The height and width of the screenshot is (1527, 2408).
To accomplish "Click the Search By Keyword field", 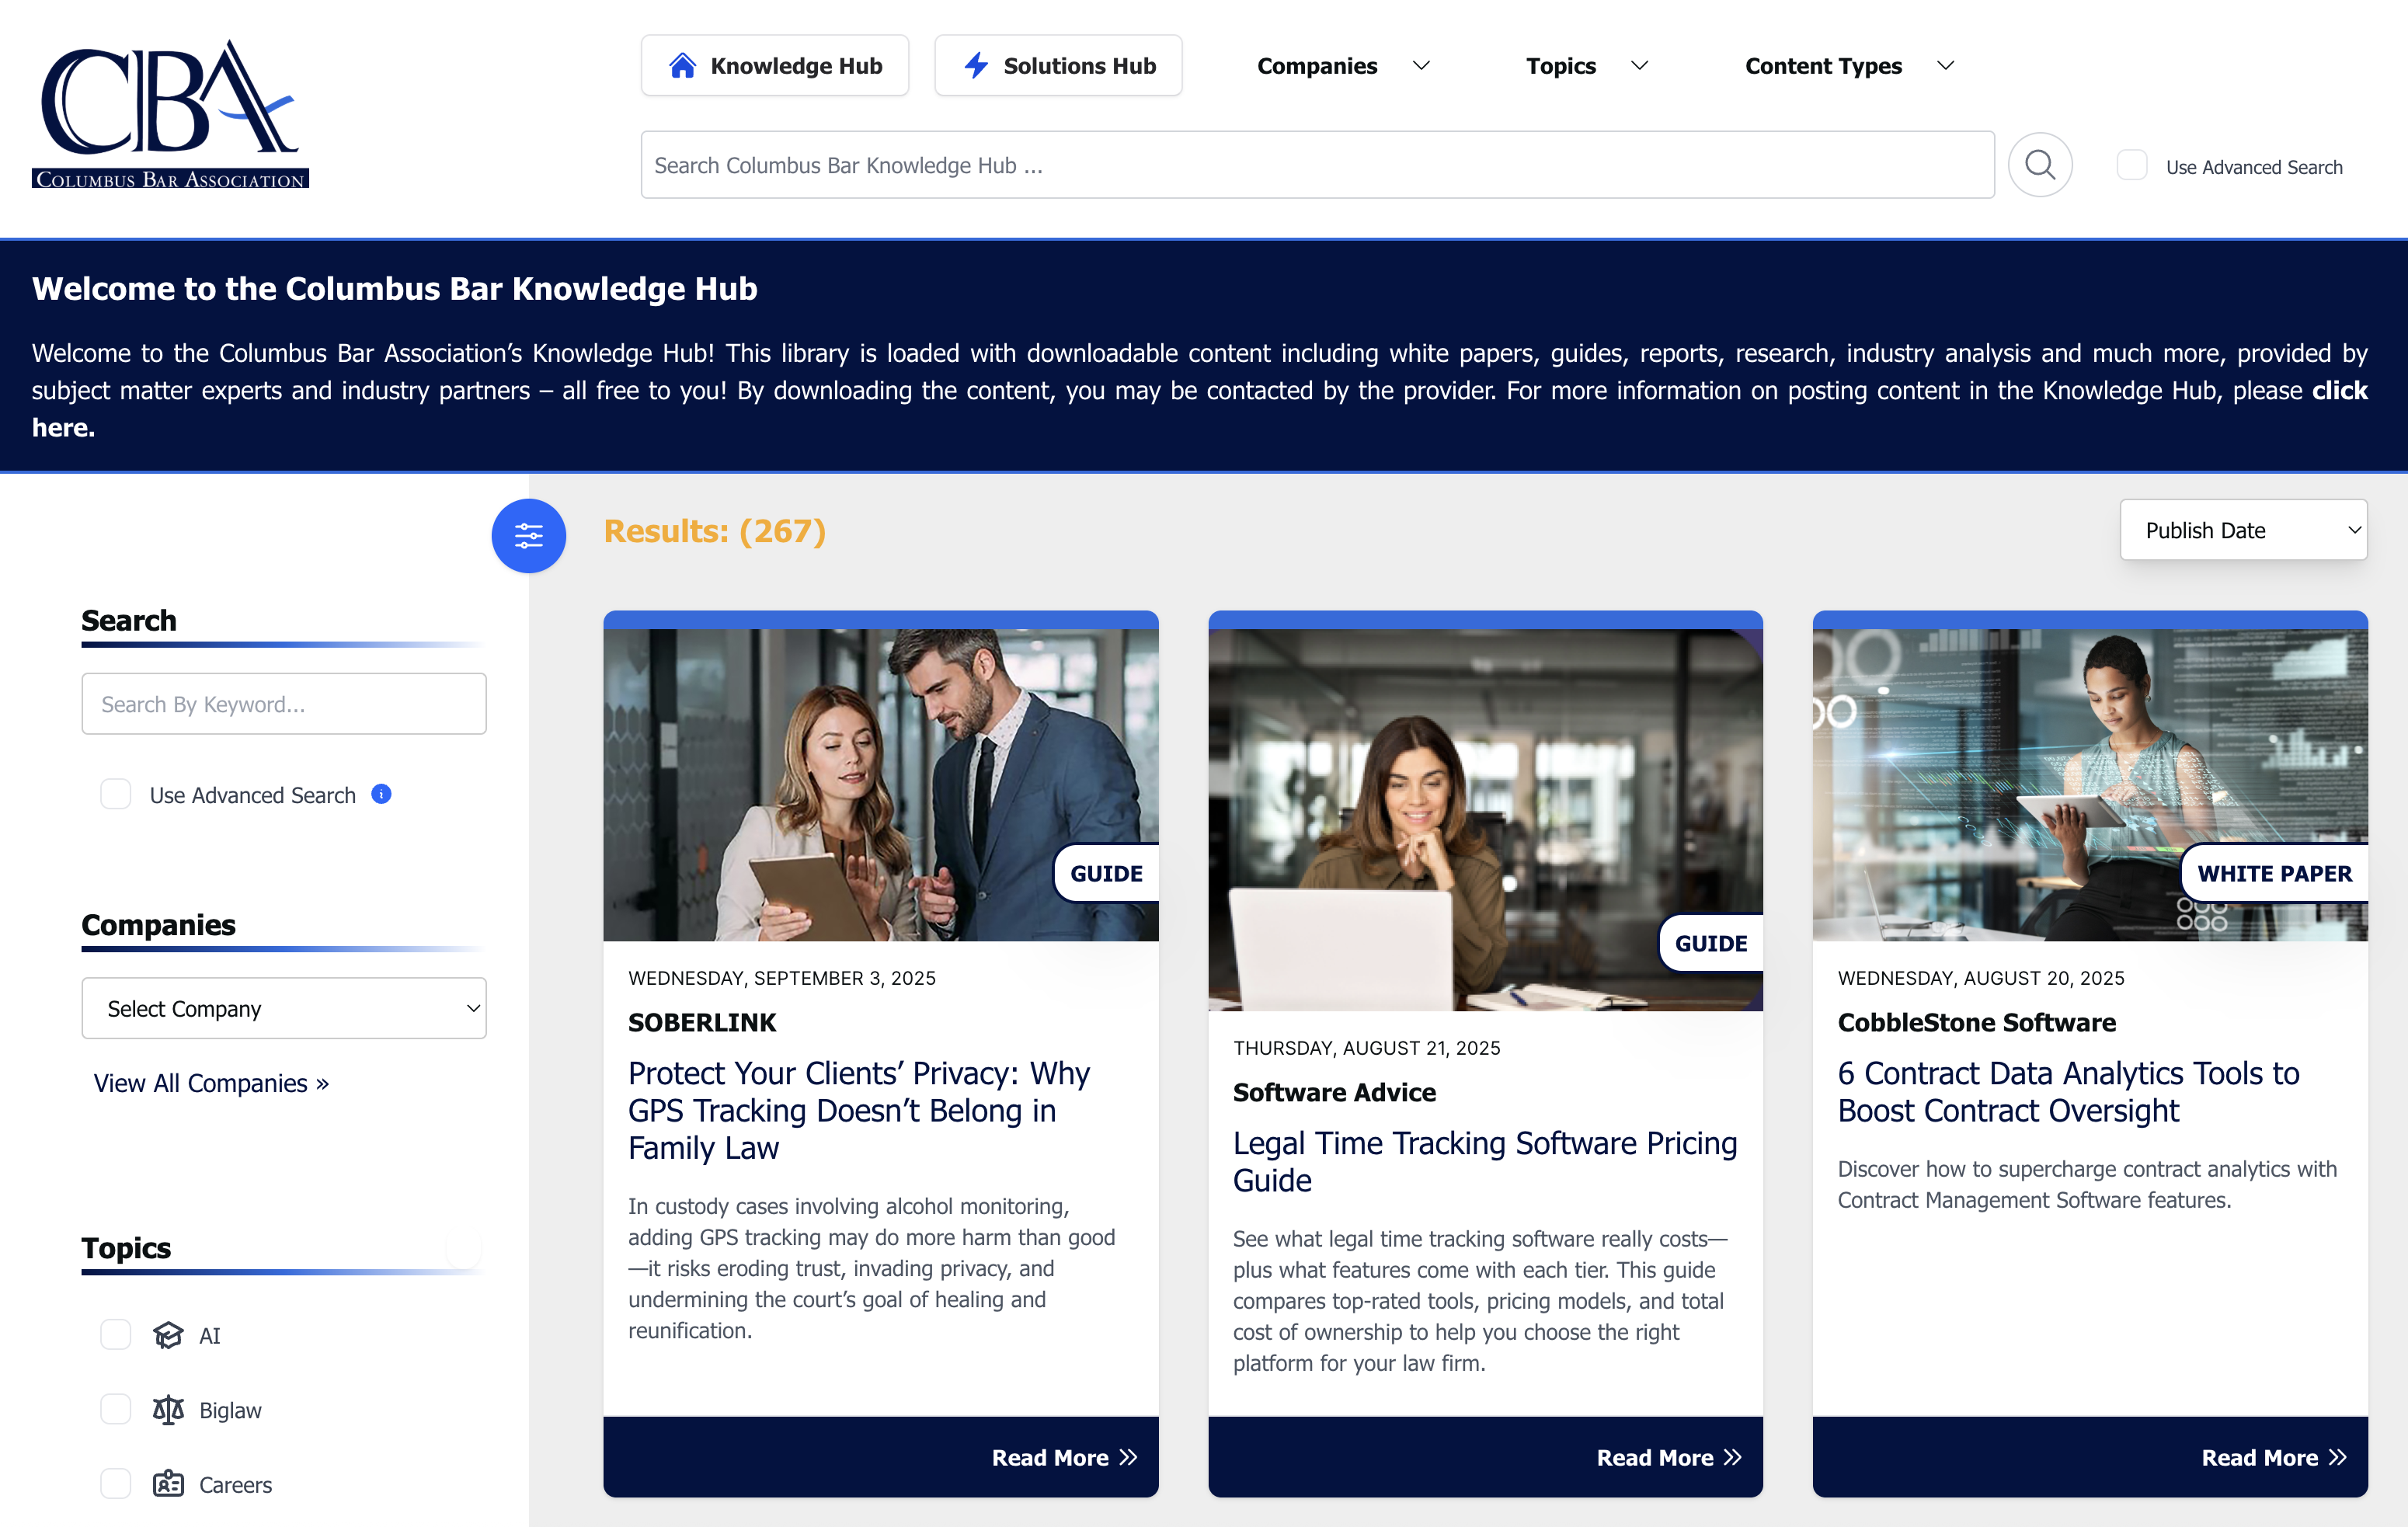I will coord(284,704).
